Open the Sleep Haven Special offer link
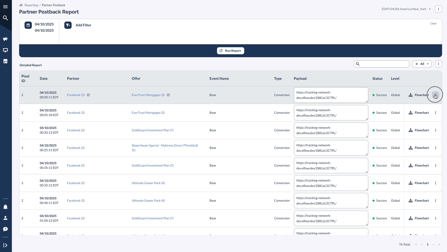 tap(165, 148)
